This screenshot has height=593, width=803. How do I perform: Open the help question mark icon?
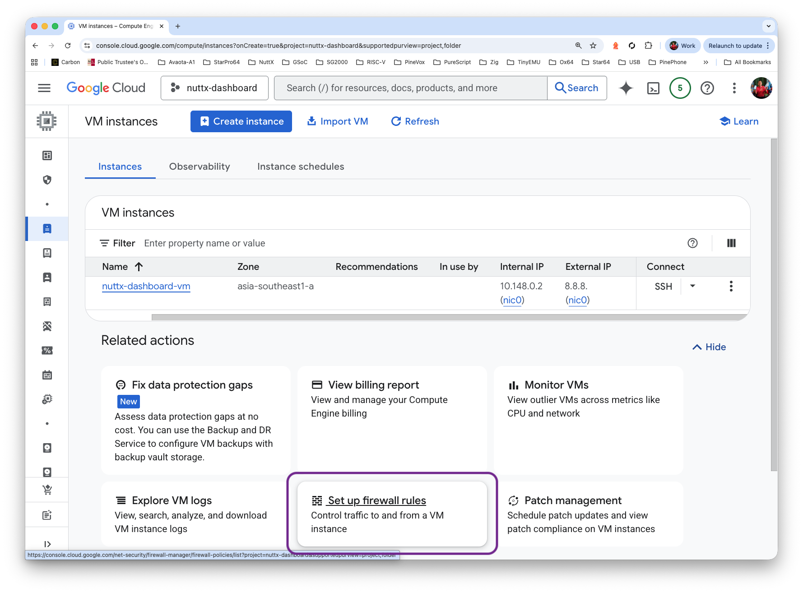click(707, 88)
